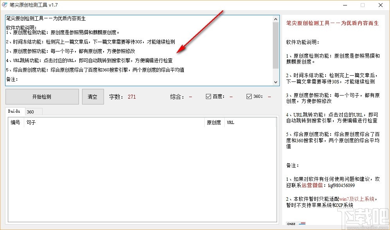
Task: Close the 笔尖原创检测工具 window
Action: tap(381, 5)
